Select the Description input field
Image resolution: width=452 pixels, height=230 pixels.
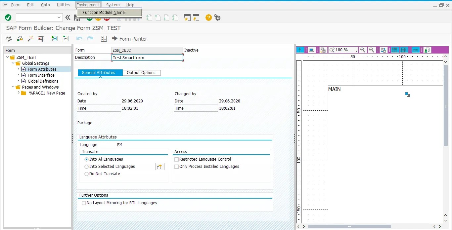coord(147,57)
